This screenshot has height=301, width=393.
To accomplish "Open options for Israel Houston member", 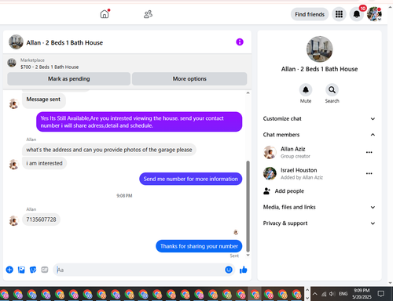I will (x=369, y=173).
